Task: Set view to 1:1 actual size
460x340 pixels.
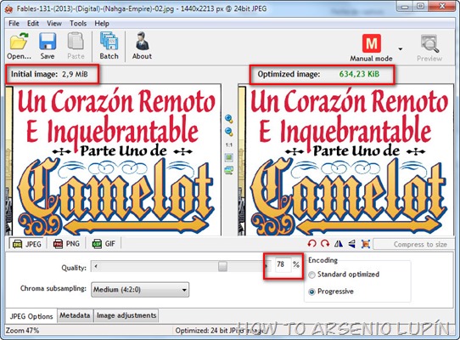Action: tap(229, 144)
